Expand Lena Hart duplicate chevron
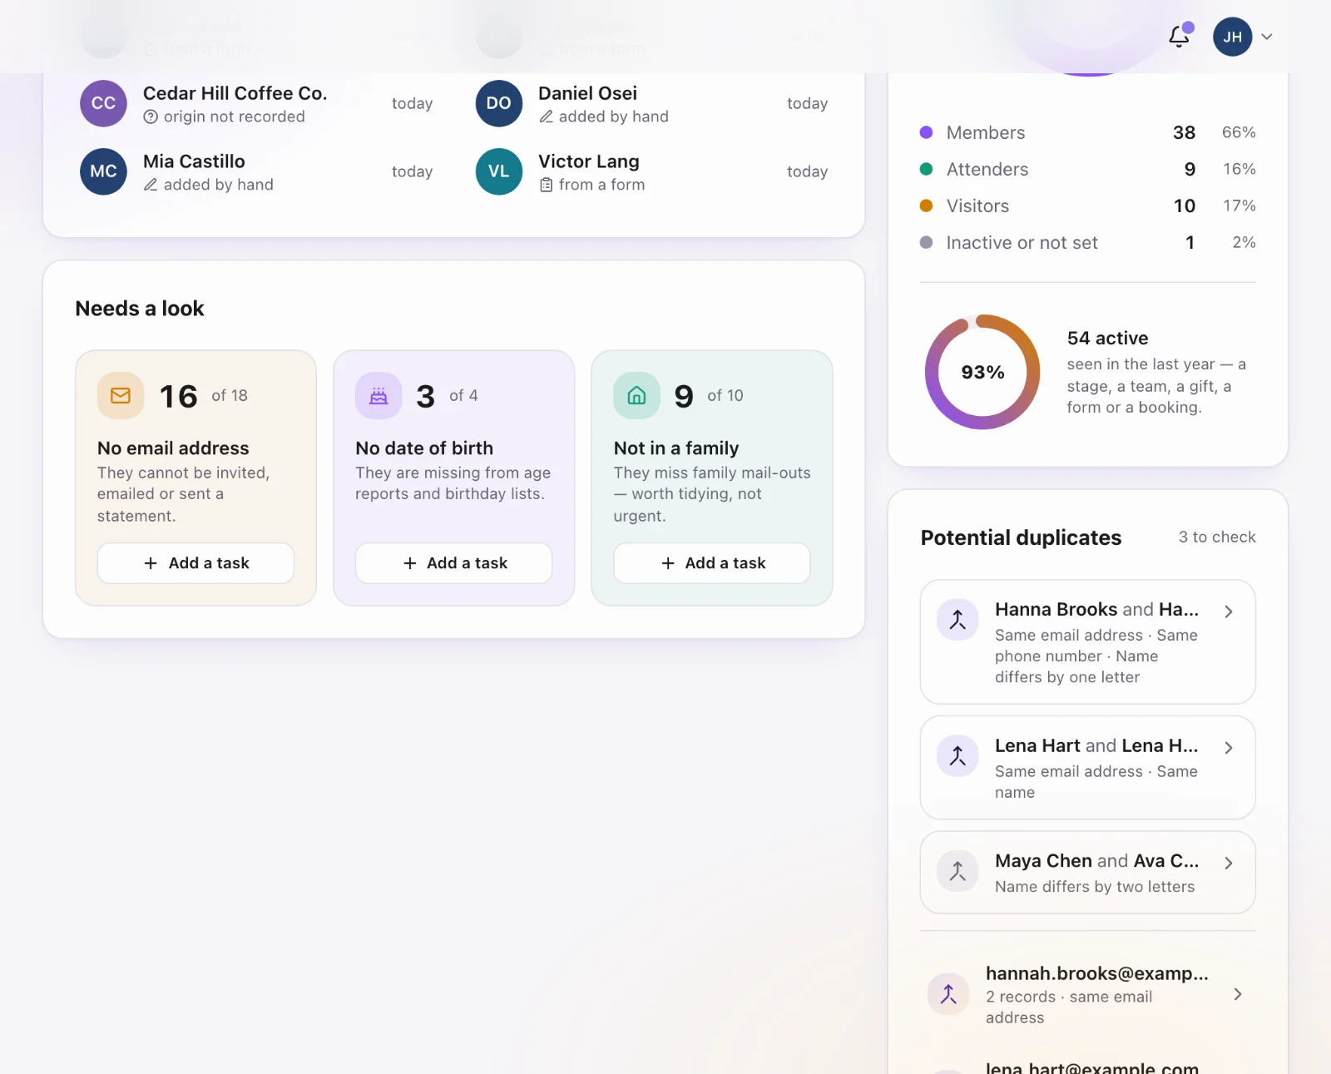 [1229, 748]
